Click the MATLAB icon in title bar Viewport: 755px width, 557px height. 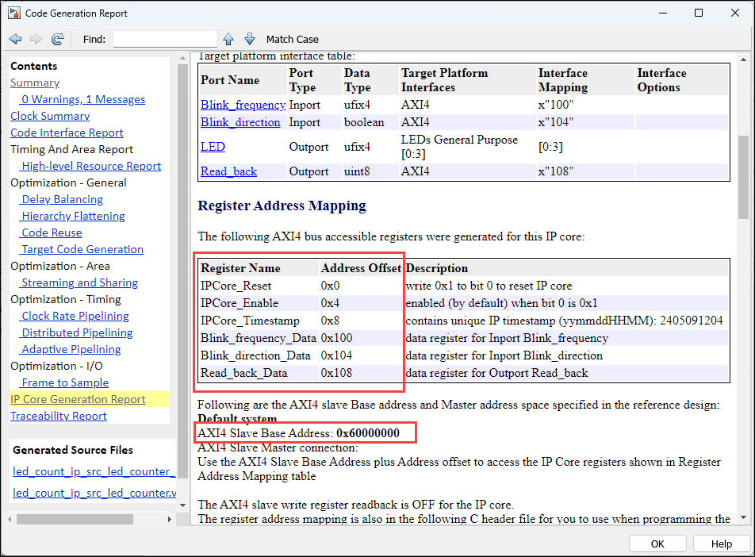[x=13, y=13]
